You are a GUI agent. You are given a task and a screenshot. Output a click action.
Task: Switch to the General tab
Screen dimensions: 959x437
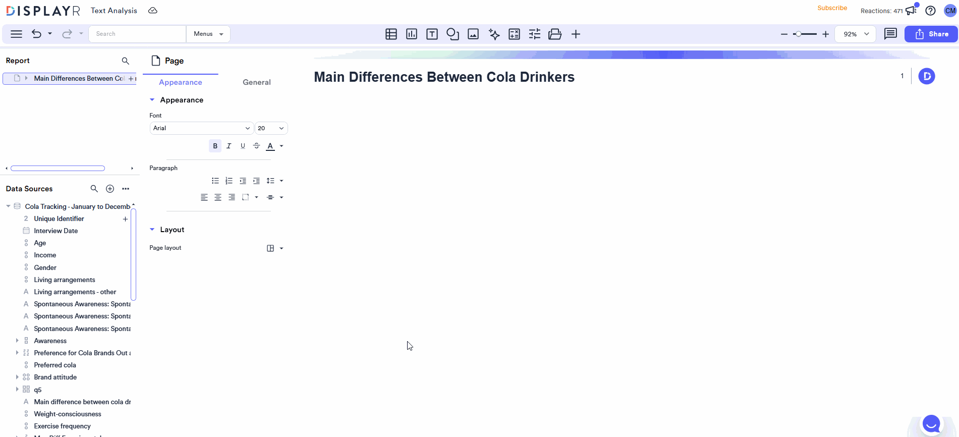pos(257,82)
